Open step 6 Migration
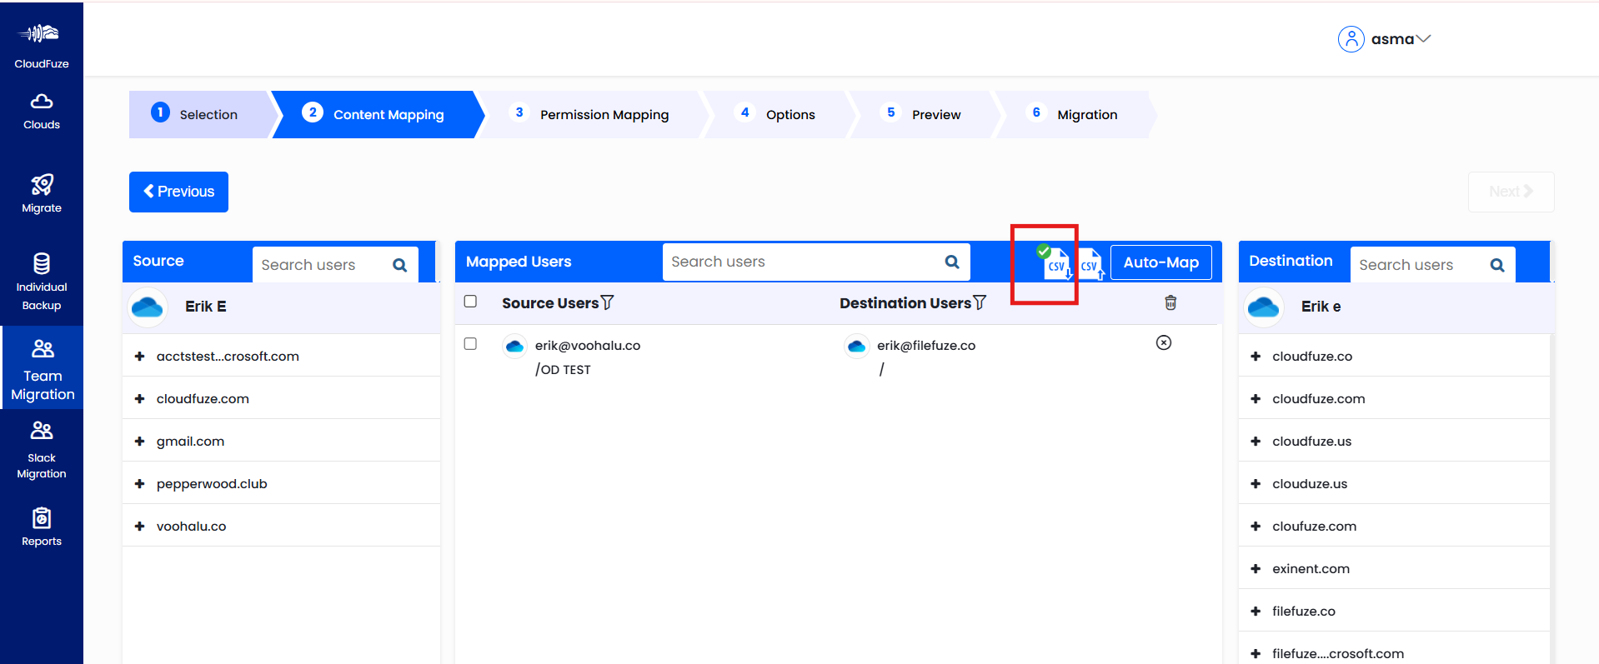Viewport: 1599px width, 664px height. click(1075, 114)
